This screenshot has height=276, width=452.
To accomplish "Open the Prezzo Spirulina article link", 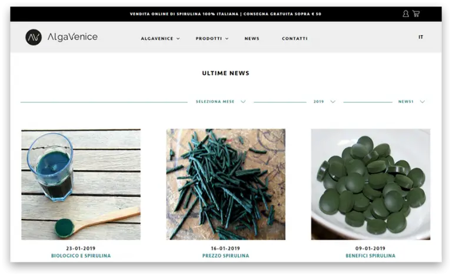I will coord(226,256).
